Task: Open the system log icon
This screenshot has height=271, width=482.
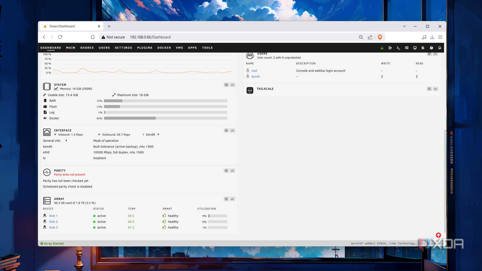Action: coord(423,48)
